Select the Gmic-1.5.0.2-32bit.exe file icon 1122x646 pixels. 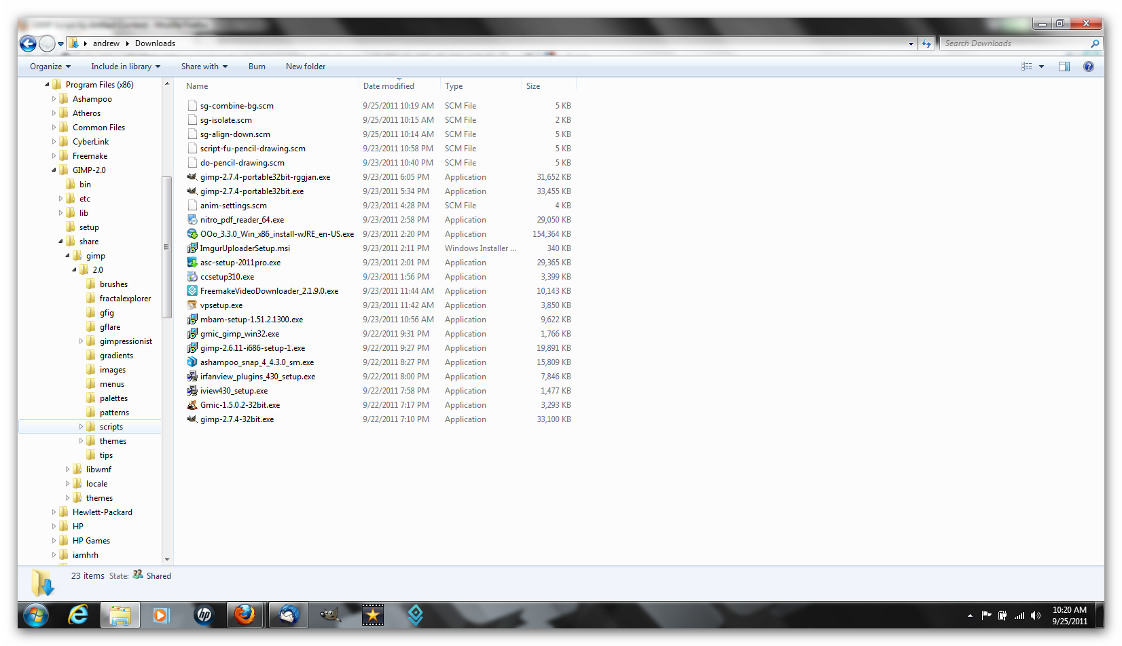(192, 405)
